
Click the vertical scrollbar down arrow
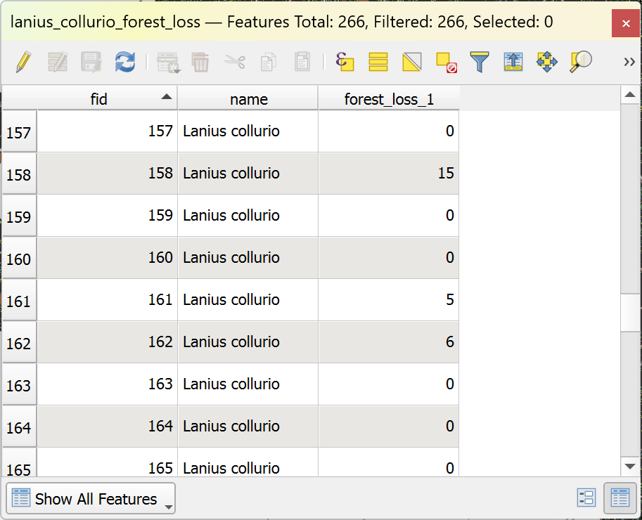(630, 467)
